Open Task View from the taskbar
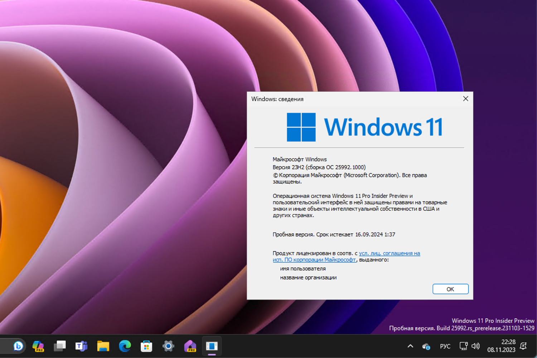The image size is (537, 358). pyautogui.click(x=60, y=346)
